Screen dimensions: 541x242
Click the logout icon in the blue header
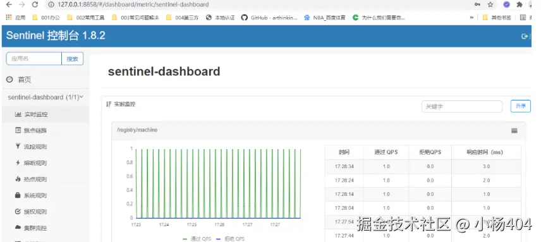525,36
